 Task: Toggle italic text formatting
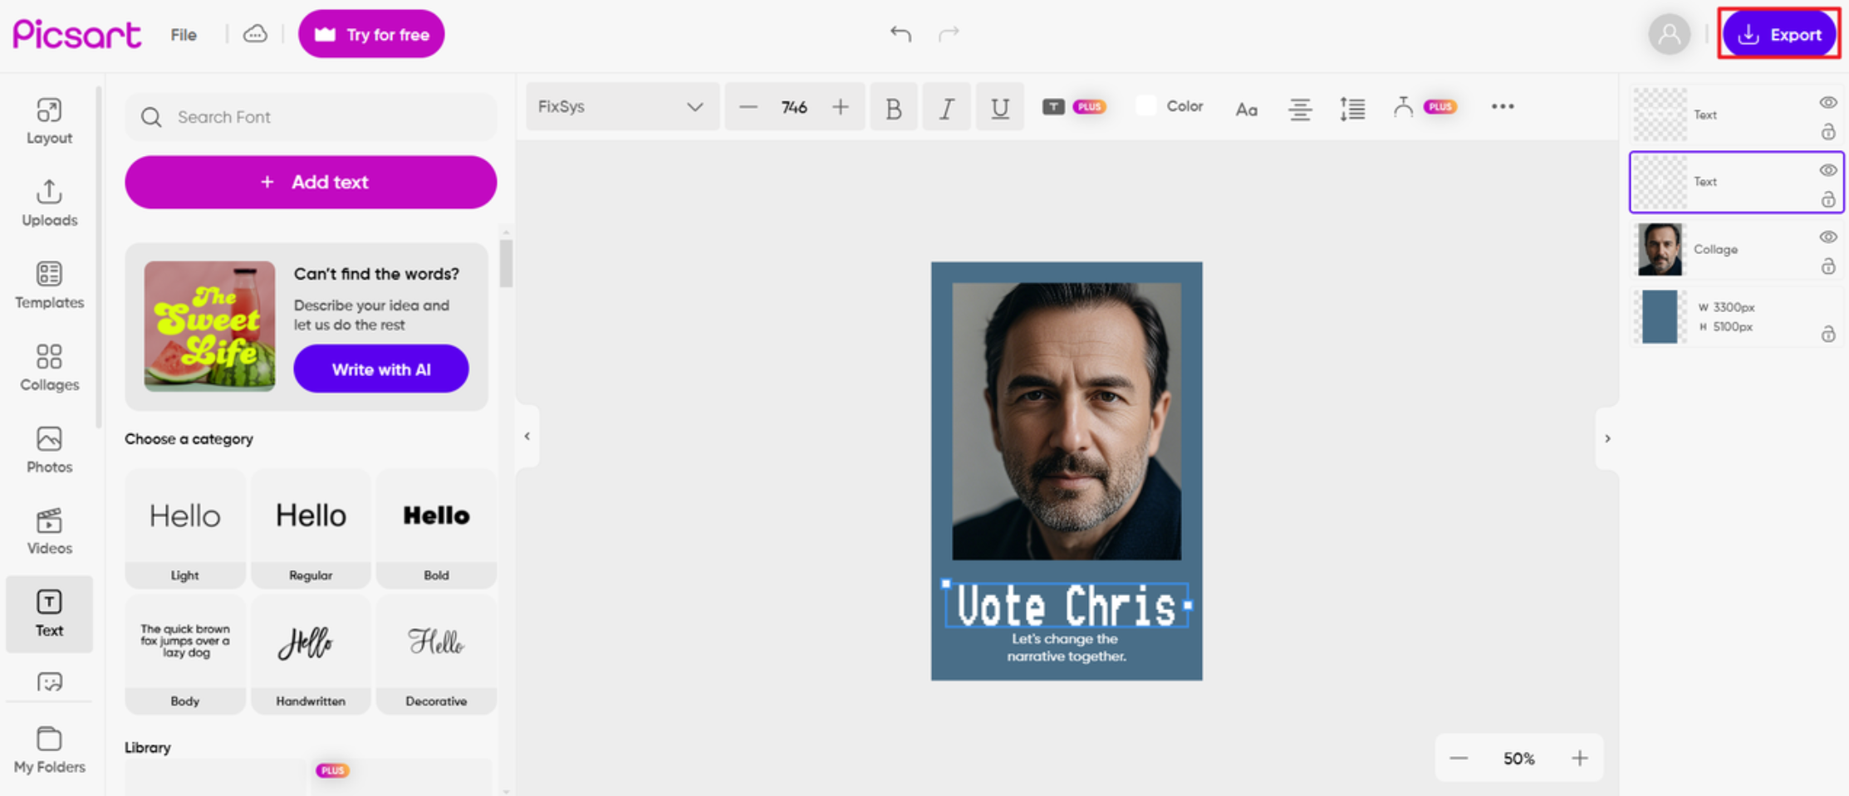[x=946, y=108]
